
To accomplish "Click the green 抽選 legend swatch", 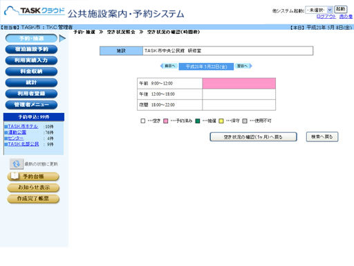I will click(x=198, y=121).
